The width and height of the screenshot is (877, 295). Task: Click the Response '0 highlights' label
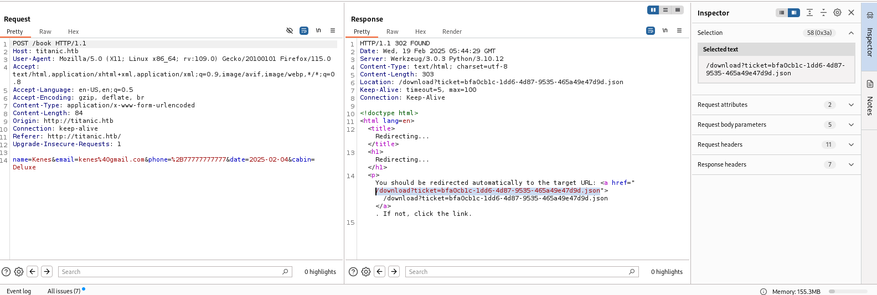point(667,272)
